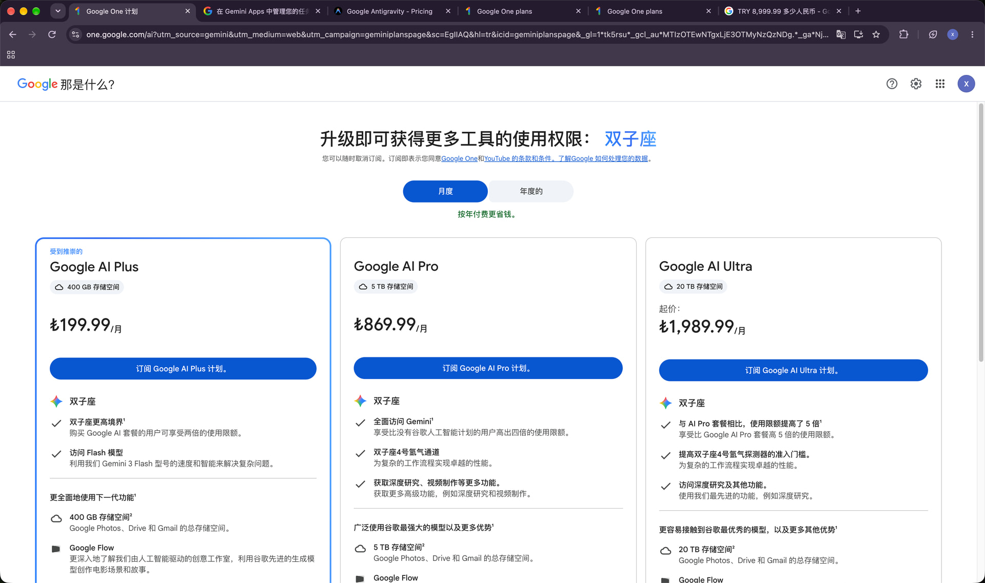Viewport: 985px width, 583px height.
Task: Click the install app icon in address bar
Action: click(x=858, y=34)
